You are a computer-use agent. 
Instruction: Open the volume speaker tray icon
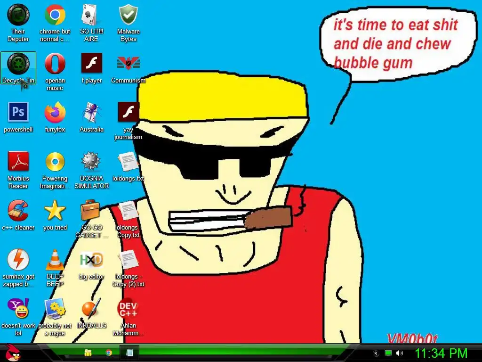tap(400, 353)
